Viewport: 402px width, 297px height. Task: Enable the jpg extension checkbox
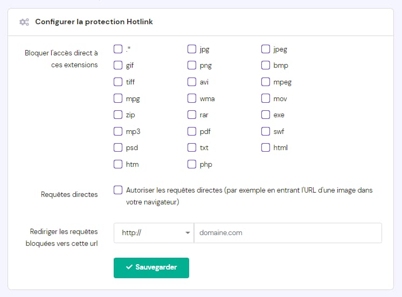[192, 49]
